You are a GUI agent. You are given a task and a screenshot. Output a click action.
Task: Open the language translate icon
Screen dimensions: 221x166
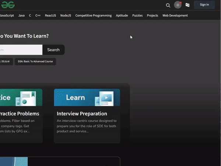[x=187, y=5]
